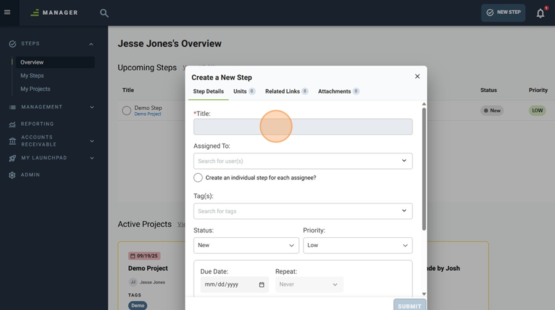
Task: Click the Upcoming Steps heading
Action: (x=147, y=68)
